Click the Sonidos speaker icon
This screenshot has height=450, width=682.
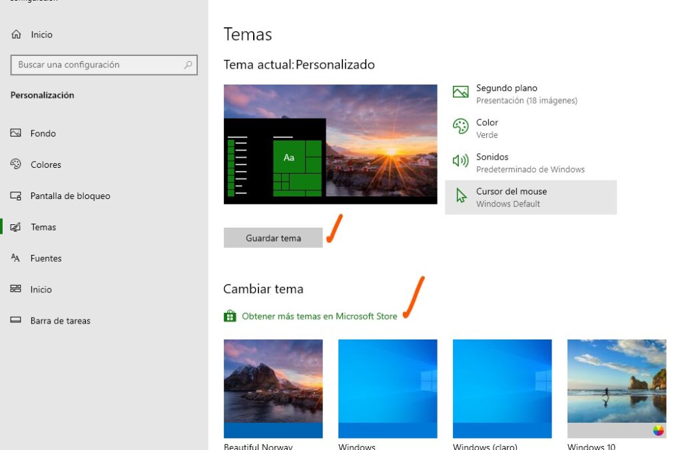[x=461, y=161]
